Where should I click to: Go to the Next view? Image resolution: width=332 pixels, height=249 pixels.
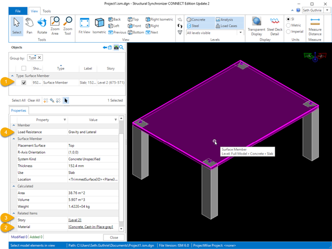click(152, 32)
